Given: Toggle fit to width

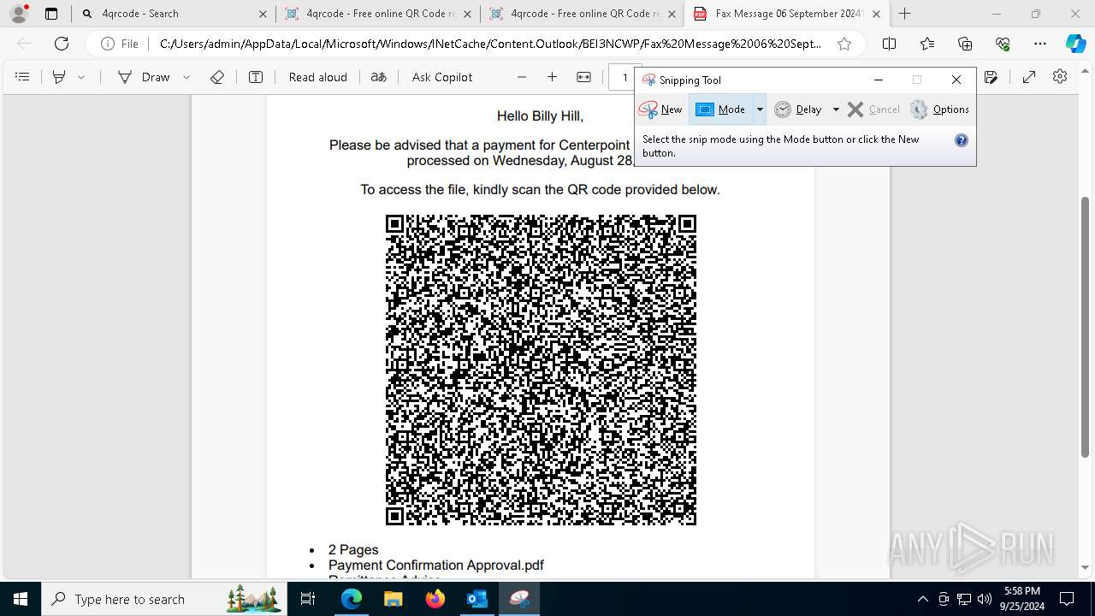Looking at the screenshot, I should 584,77.
